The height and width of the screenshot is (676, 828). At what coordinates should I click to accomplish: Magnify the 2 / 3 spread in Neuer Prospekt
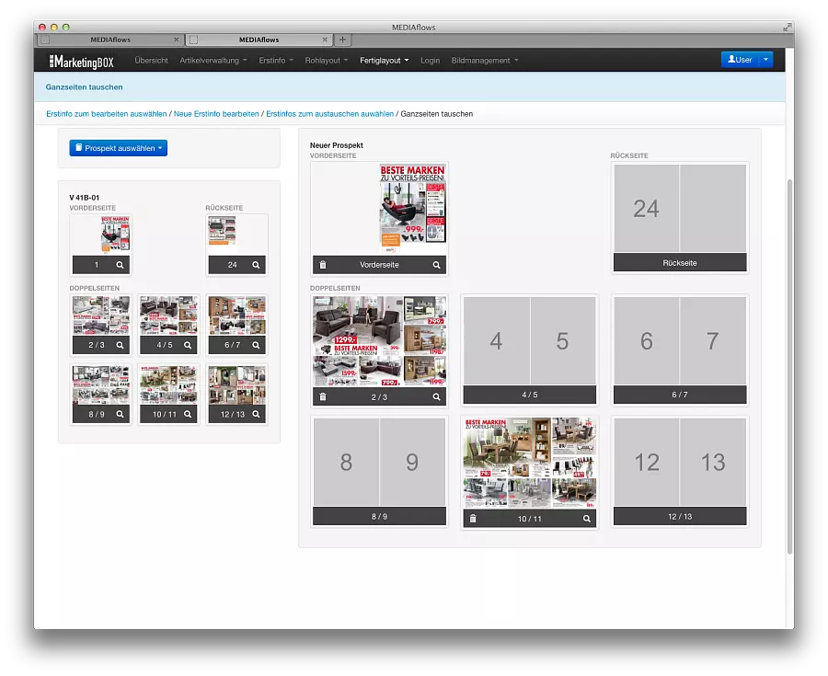click(x=436, y=396)
